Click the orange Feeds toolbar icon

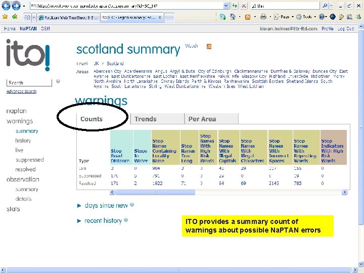pos(248,17)
